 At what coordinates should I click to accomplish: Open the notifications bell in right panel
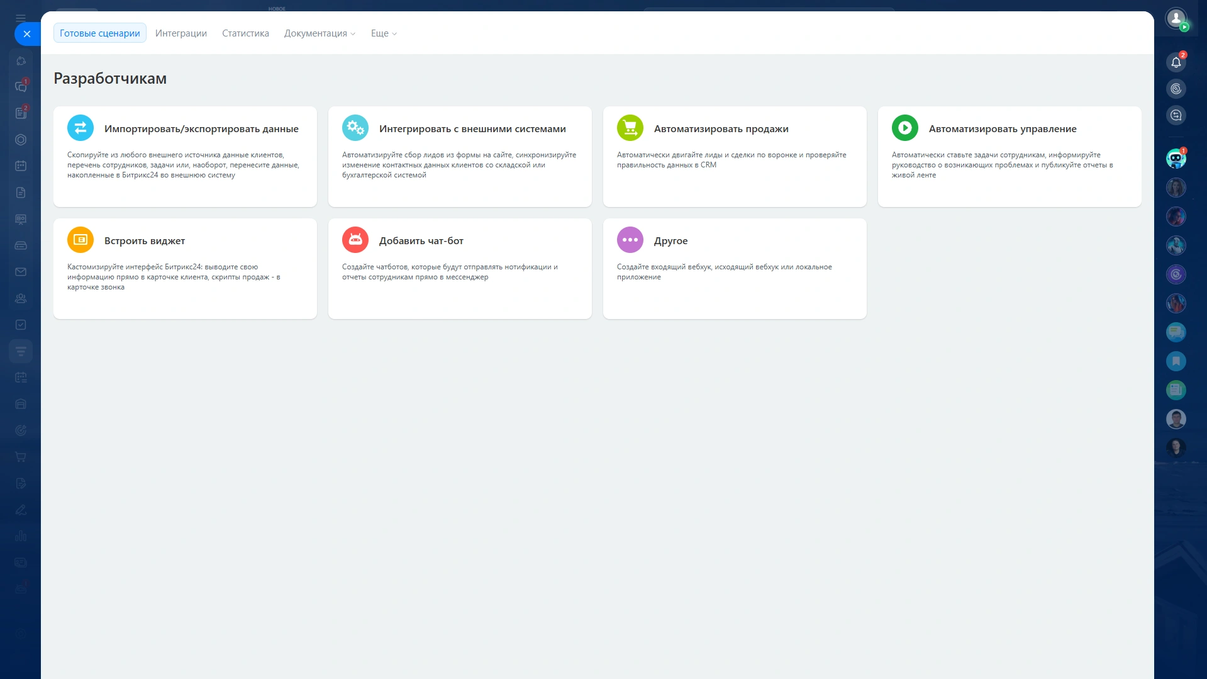coord(1176,62)
